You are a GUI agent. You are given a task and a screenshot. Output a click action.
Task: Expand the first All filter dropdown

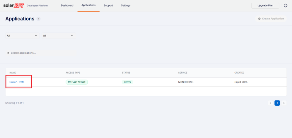(x=22, y=36)
